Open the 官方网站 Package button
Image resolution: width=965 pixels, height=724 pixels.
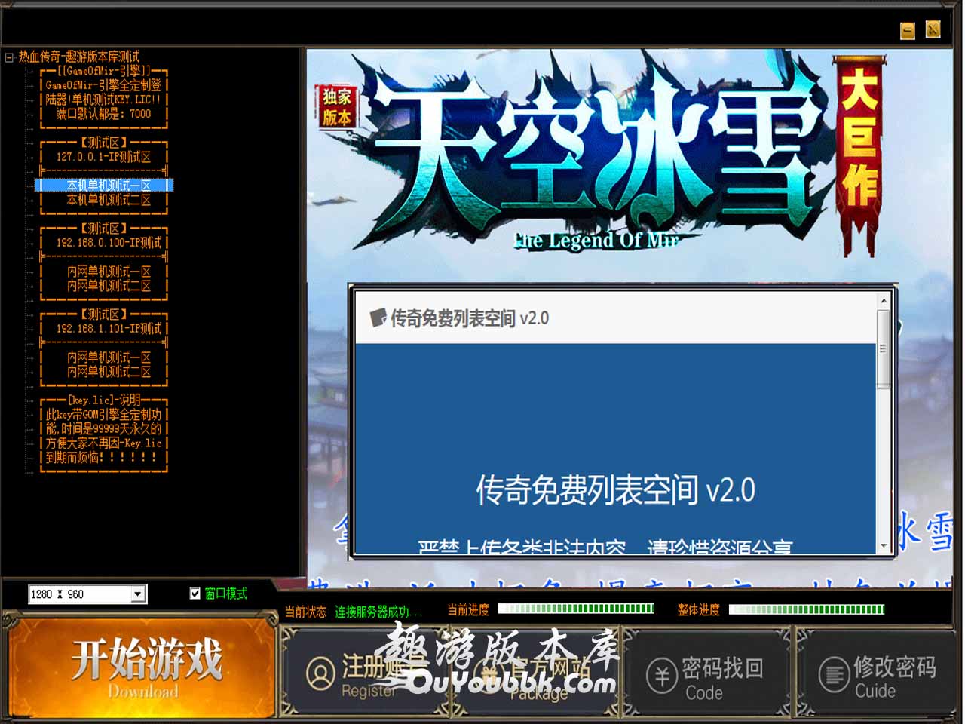(x=537, y=673)
